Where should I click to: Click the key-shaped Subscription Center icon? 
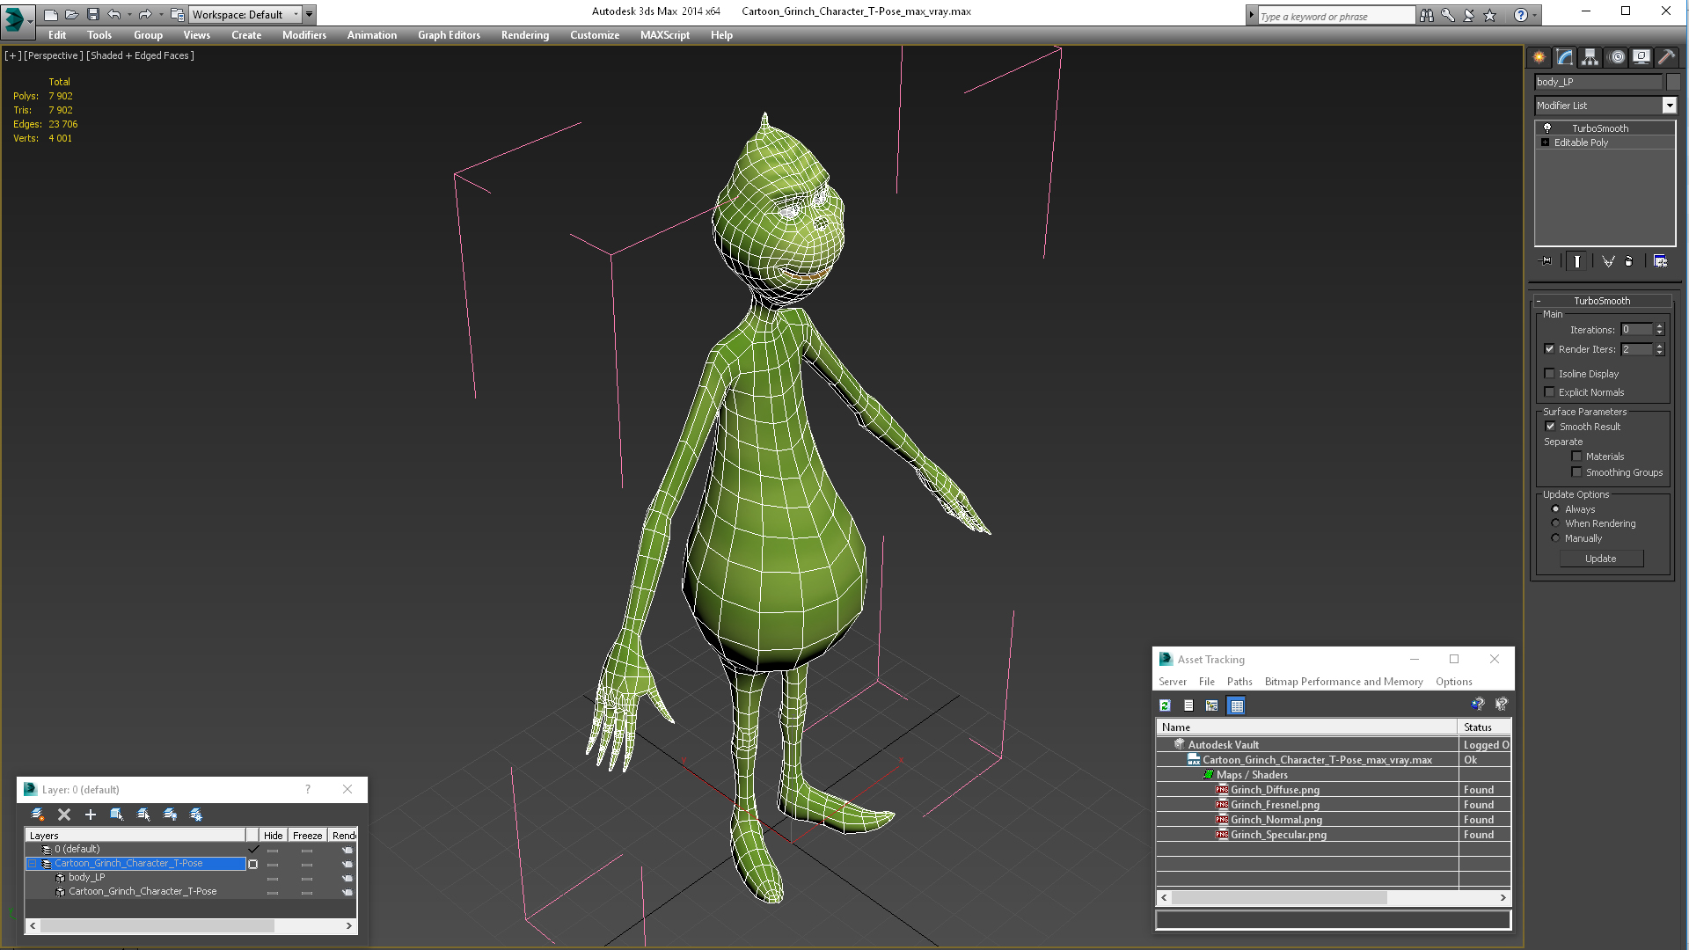coord(1447,15)
